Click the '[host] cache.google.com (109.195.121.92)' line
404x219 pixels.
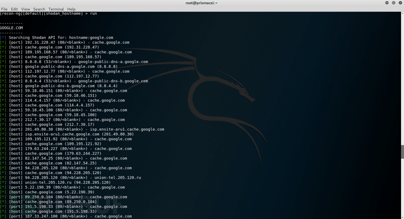(x=51, y=144)
